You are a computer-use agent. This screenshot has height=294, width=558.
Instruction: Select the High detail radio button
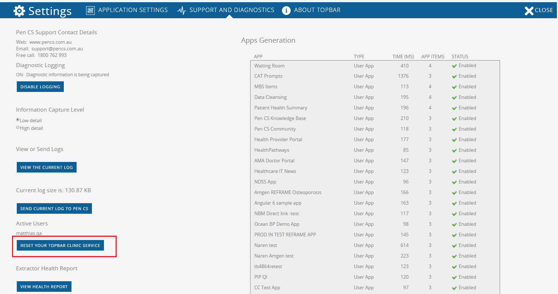click(x=18, y=127)
